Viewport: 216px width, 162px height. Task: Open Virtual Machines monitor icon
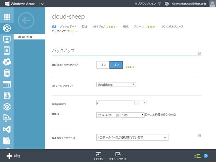(7, 39)
